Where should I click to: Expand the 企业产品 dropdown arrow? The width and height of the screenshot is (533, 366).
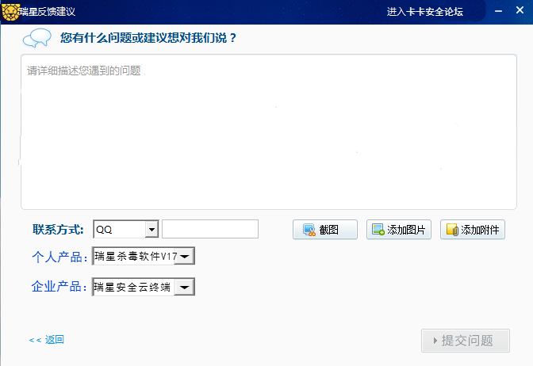185,288
